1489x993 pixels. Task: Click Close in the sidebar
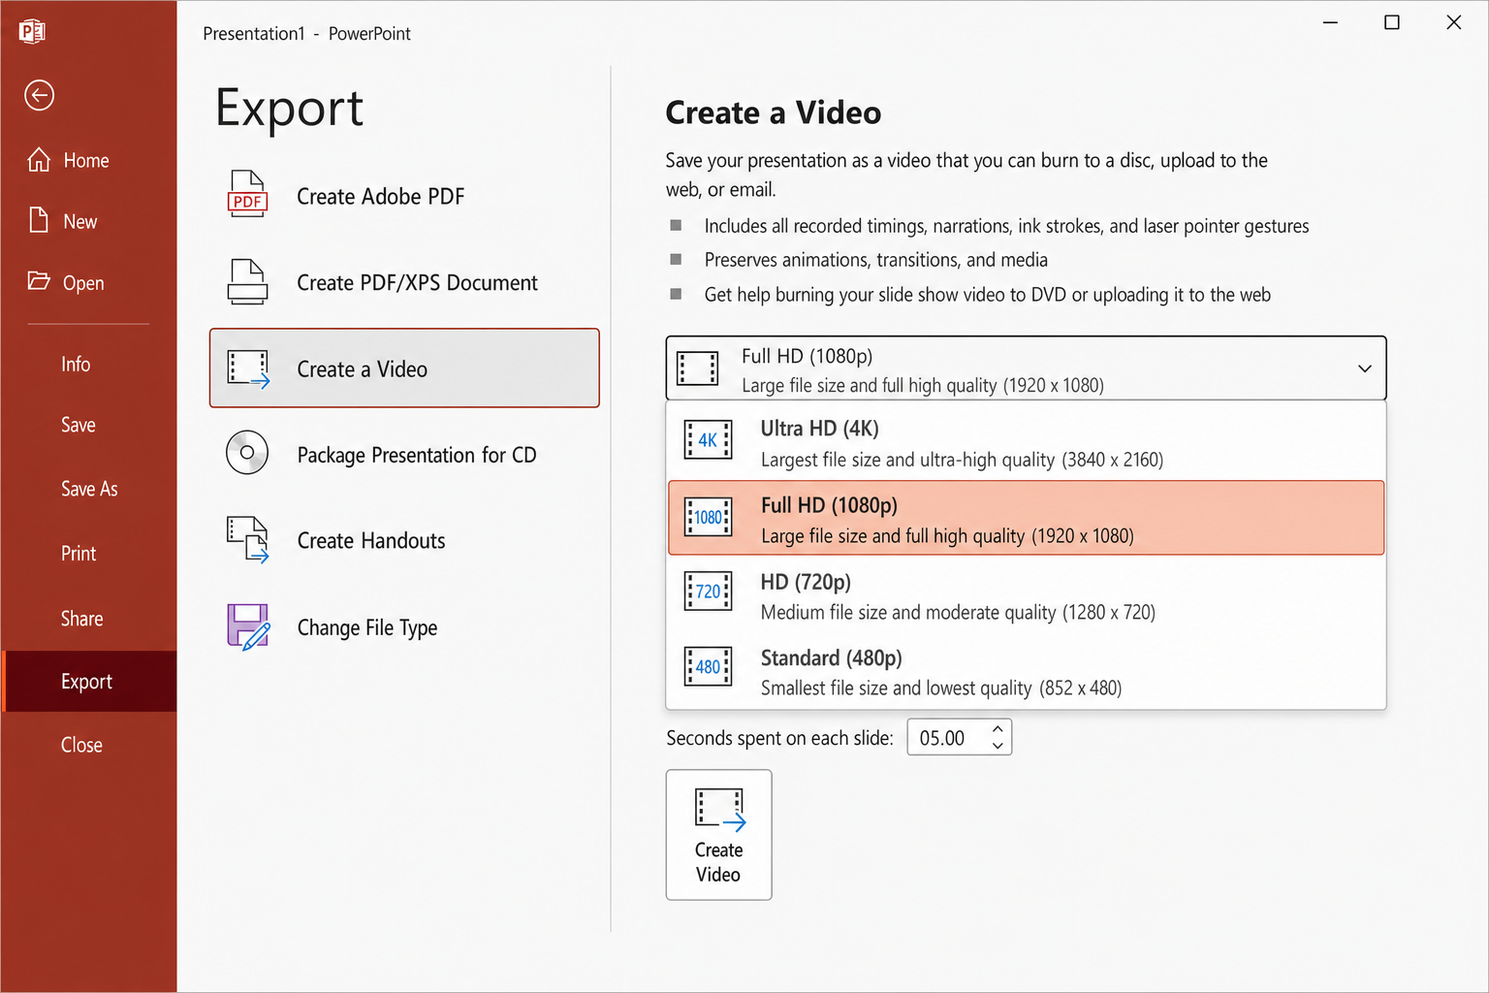[x=88, y=745]
